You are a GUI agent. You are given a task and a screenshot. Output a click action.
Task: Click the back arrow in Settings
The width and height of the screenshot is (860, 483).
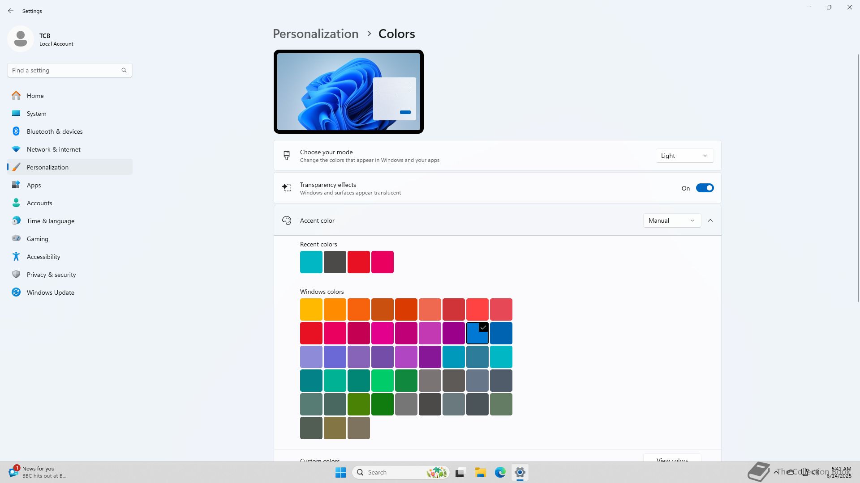coord(11,11)
